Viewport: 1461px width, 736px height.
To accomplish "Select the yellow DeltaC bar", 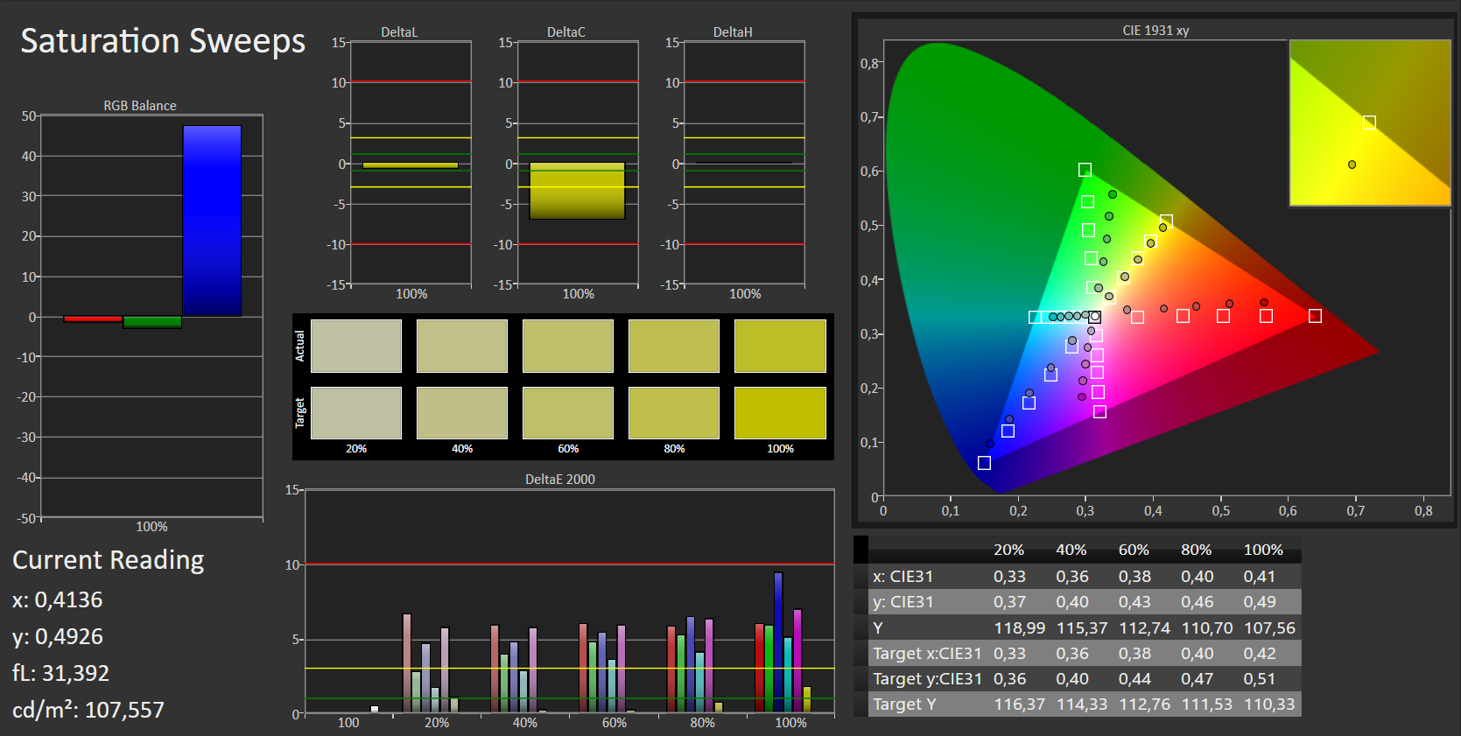I will tap(577, 191).
